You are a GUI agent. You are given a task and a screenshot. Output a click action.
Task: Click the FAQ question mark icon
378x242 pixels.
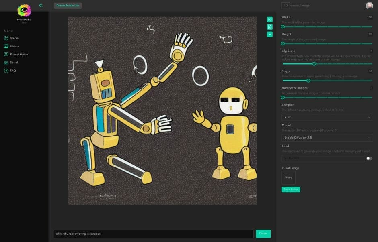[x=6, y=71]
